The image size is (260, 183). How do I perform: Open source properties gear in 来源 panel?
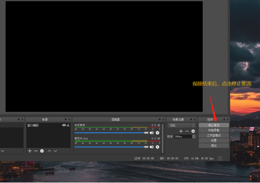coord(42,151)
